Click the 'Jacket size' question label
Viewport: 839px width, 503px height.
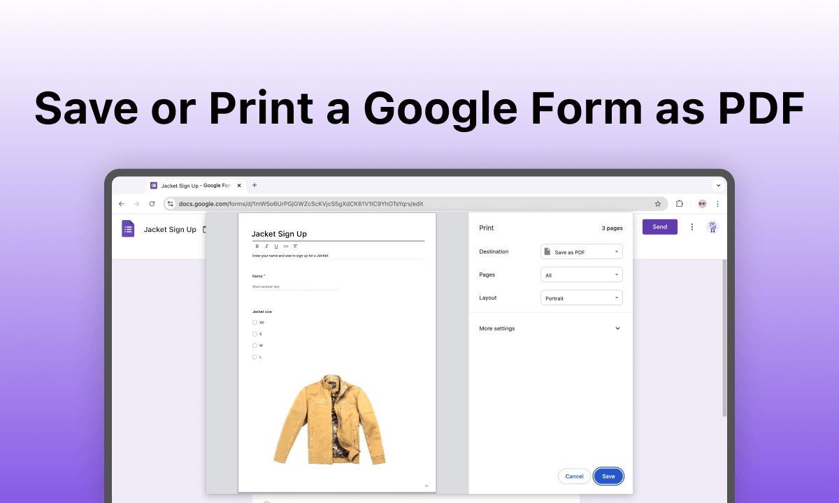pos(262,312)
